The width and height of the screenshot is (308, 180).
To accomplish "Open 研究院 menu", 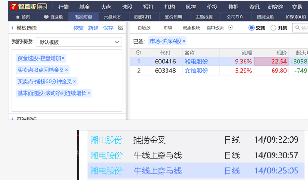I will pyautogui.click(x=275, y=7).
